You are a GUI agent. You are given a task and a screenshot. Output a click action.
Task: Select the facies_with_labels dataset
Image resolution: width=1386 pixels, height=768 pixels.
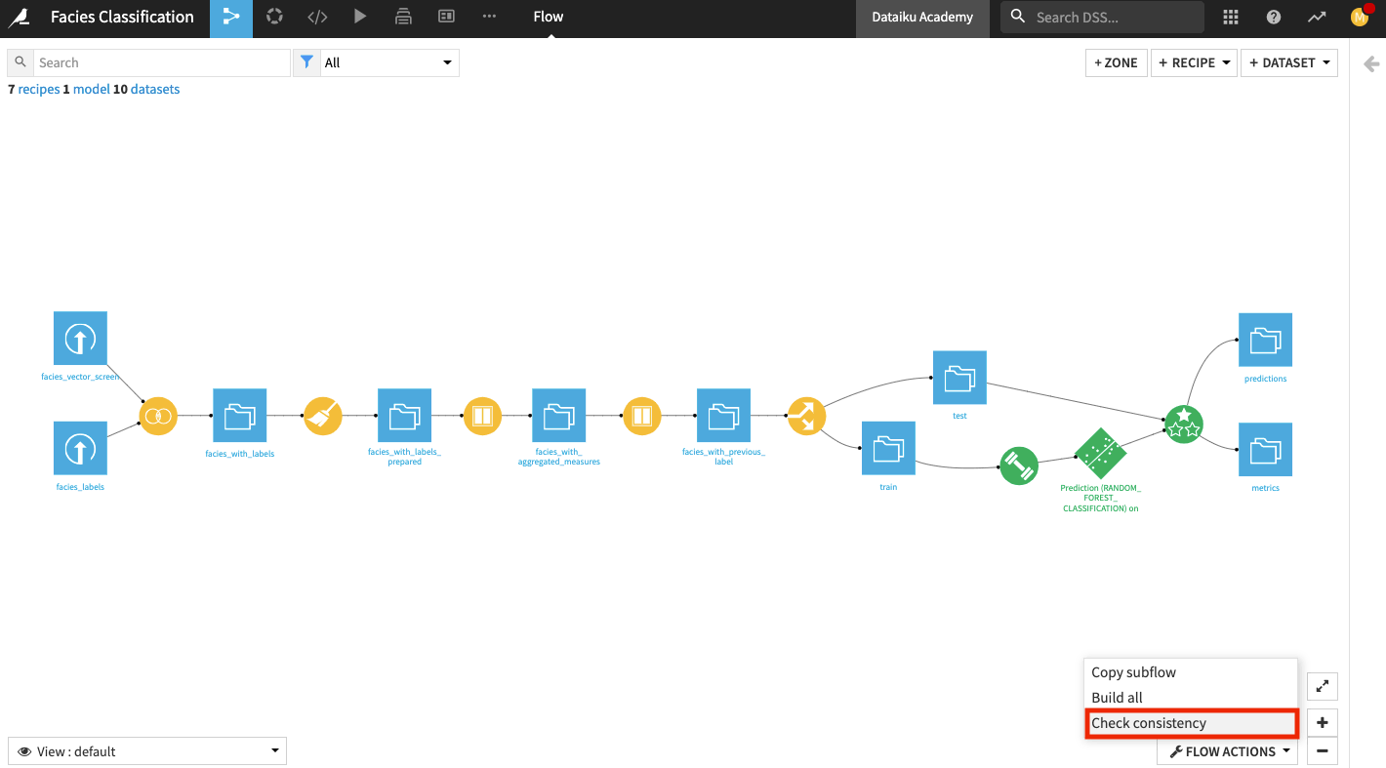click(239, 416)
